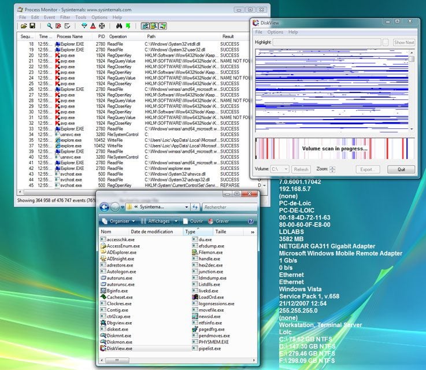This screenshot has height=370, width=426.
Task: Open the Tools menu in Process Monitor
Action: pos(80,17)
